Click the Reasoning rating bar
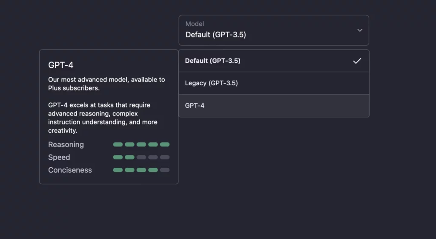Viewport: 436px width, 239px height. click(141, 144)
